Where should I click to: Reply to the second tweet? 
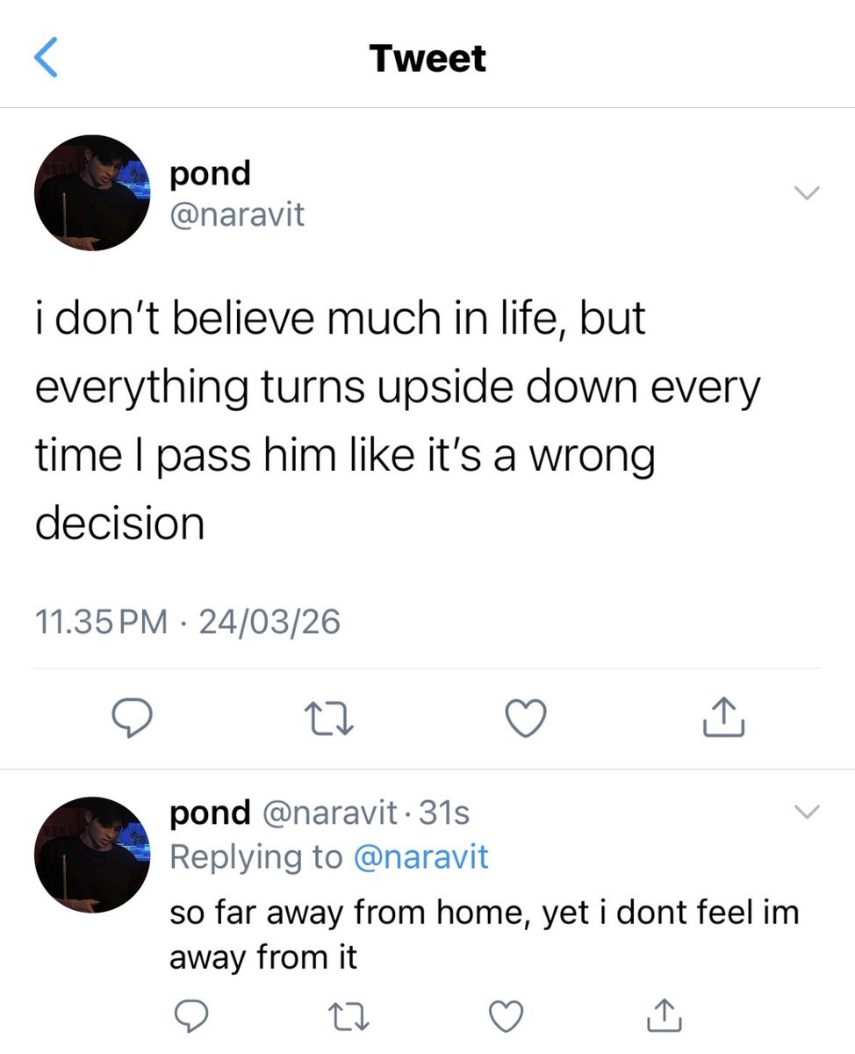click(x=189, y=1016)
